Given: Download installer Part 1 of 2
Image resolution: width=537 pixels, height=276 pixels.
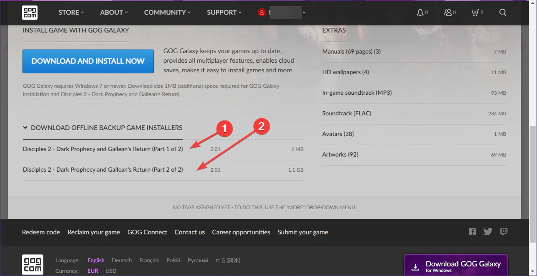Looking at the screenshot, I should pyautogui.click(x=103, y=149).
